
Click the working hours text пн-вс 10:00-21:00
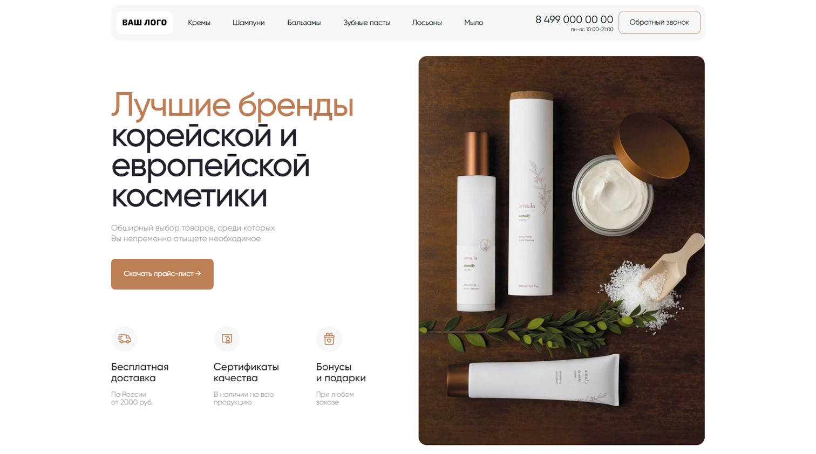click(x=592, y=30)
